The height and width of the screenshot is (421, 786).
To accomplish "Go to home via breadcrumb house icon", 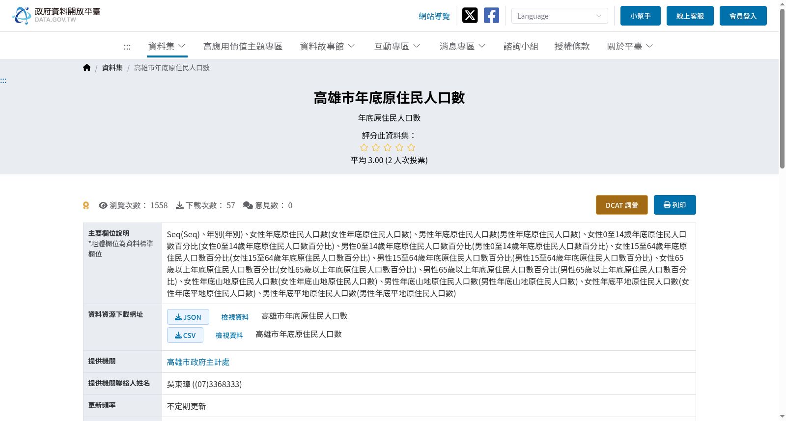I will 87,68.
